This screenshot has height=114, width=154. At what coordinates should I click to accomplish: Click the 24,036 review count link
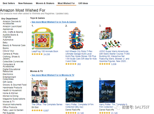(x=47, y=54)
